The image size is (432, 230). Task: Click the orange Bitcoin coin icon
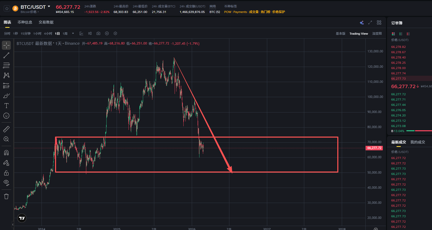(x=15, y=8)
